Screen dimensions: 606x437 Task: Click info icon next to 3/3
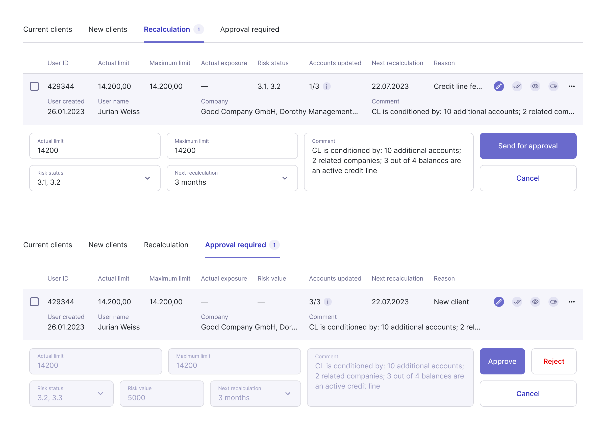pos(327,302)
